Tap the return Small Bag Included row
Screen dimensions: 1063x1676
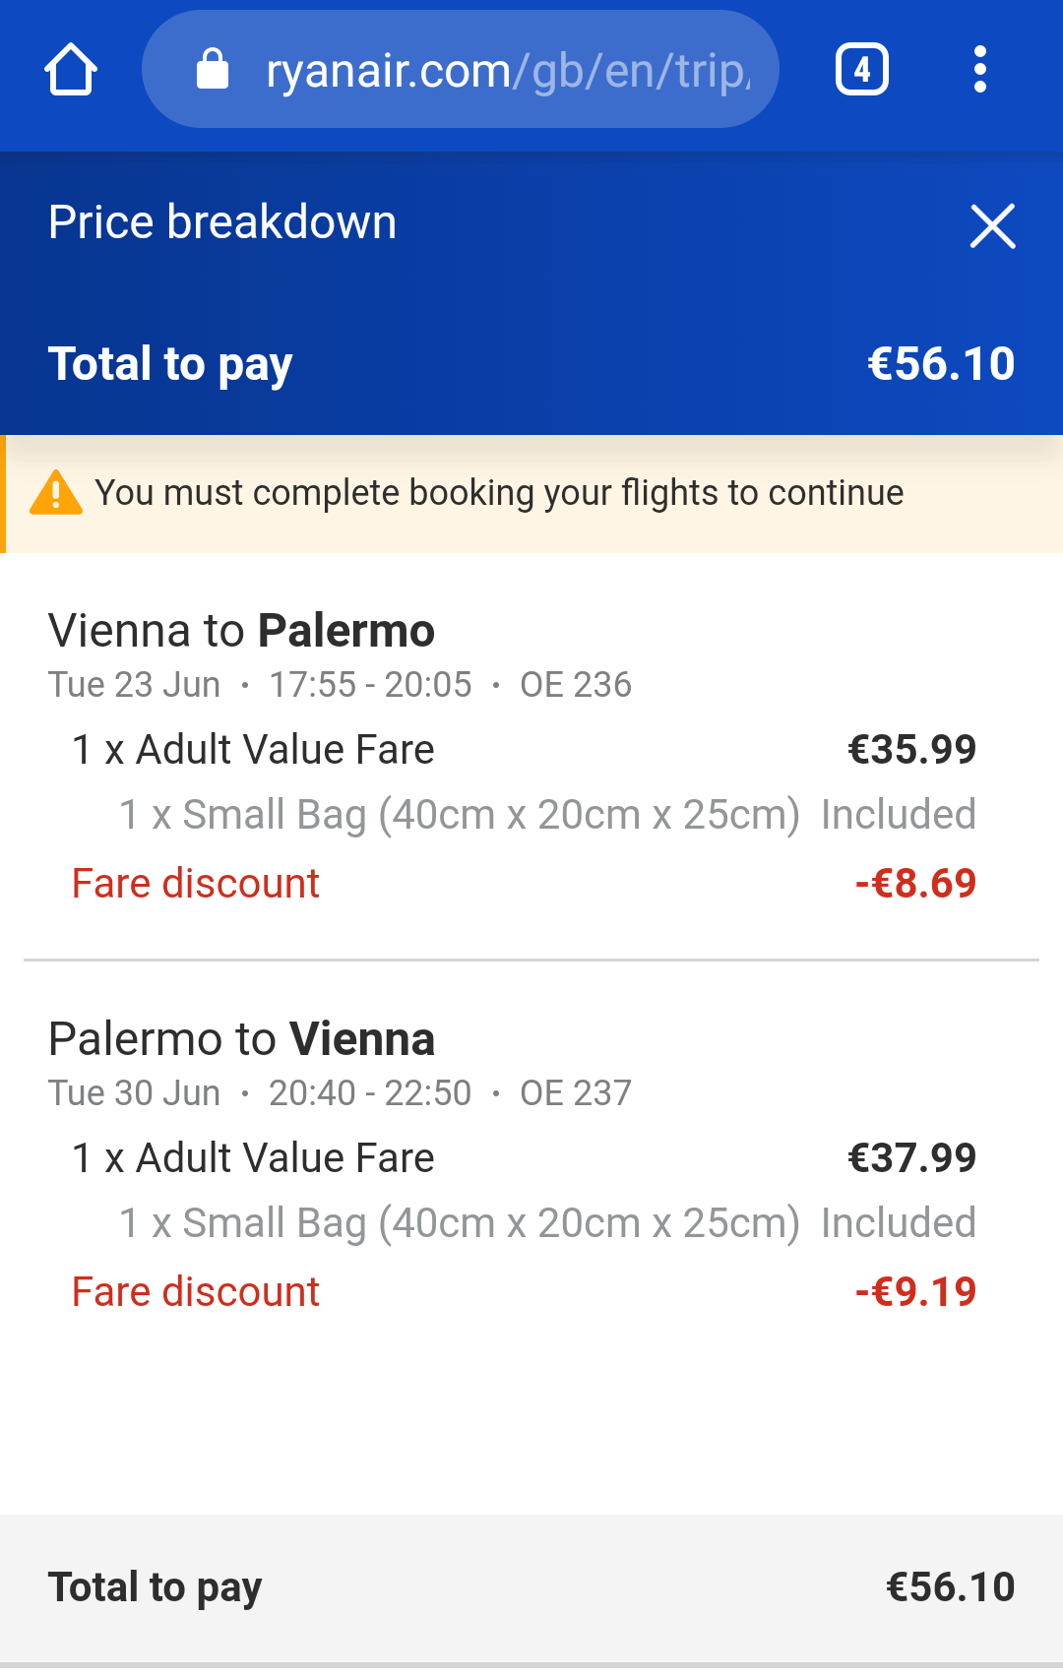pyautogui.click(x=547, y=1223)
